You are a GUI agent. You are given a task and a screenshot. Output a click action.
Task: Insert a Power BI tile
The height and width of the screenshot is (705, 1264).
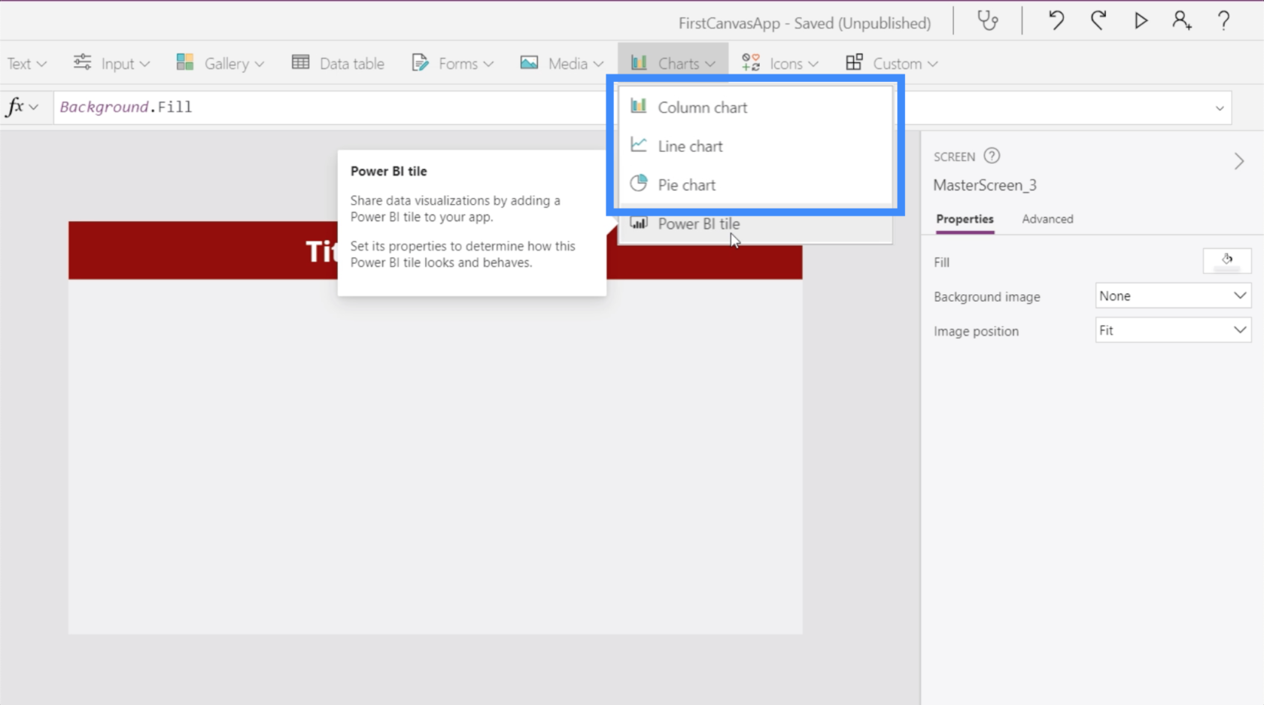pyautogui.click(x=755, y=223)
